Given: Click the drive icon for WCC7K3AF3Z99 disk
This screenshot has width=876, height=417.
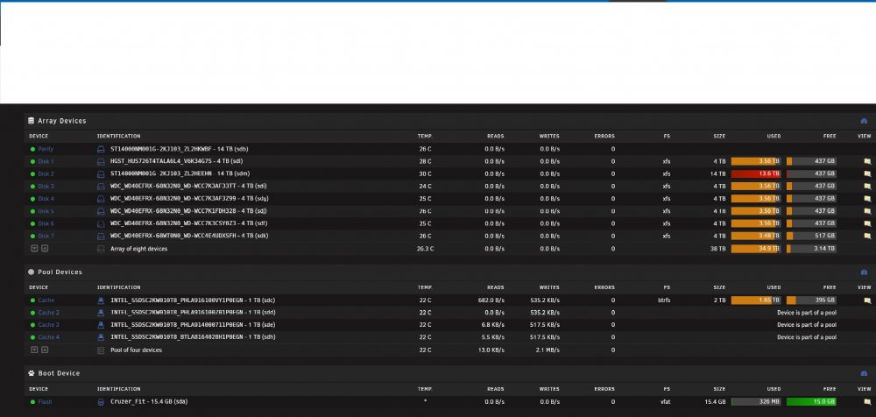Looking at the screenshot, I should [101, 199].
